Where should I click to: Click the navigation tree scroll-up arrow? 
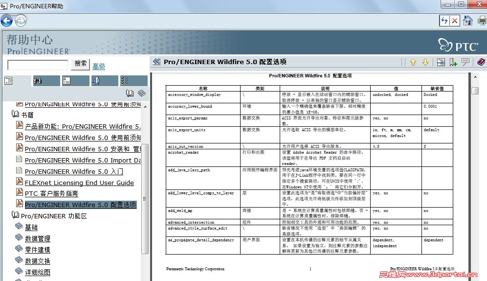(x=145, y=107)
